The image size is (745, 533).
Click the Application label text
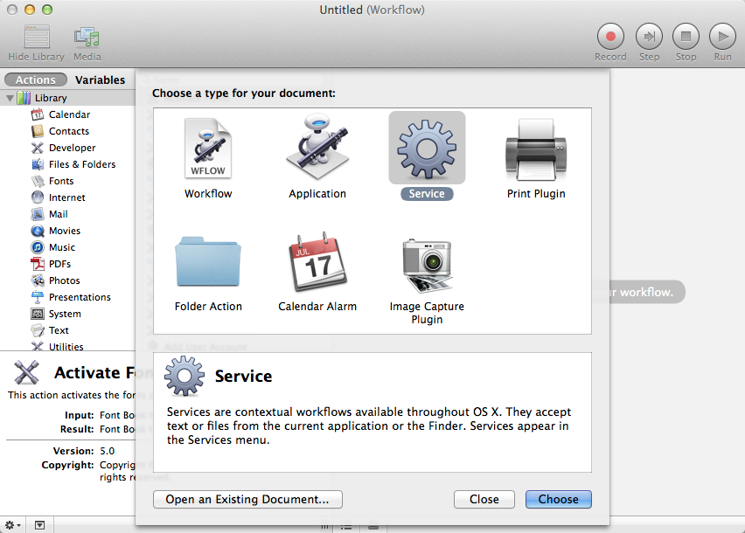click(x=317, y=194)
